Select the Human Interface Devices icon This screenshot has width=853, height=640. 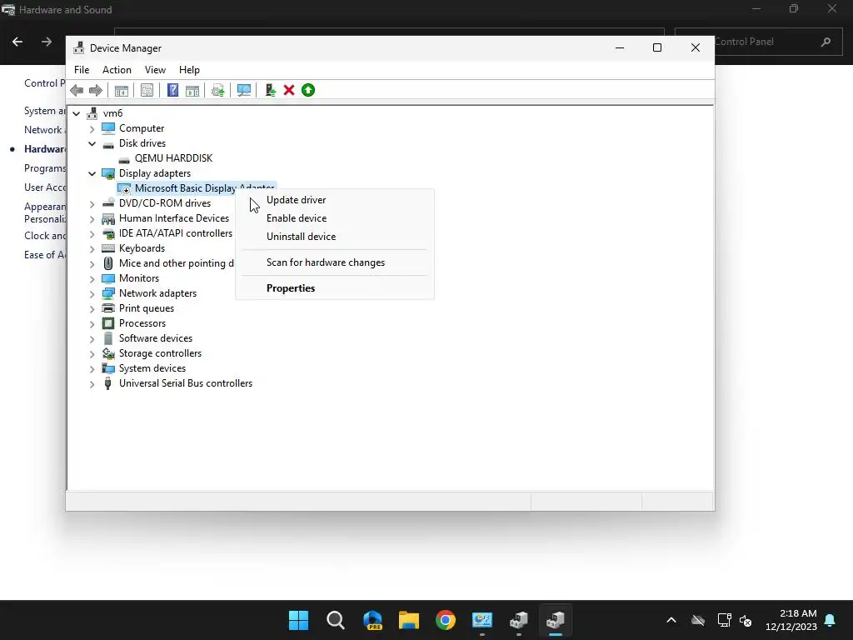pos(108,218)
